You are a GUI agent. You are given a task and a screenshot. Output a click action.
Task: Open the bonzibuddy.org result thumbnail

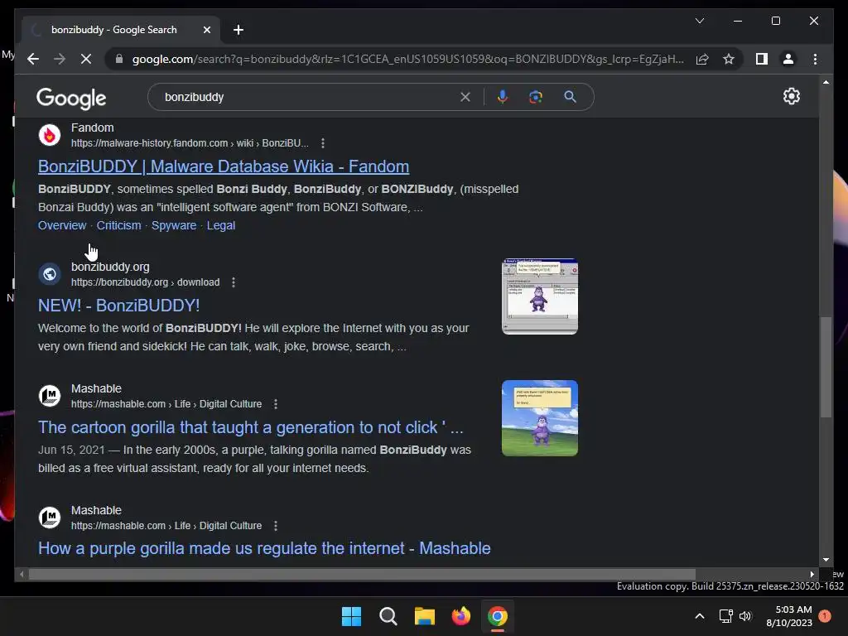pos(540,296)
